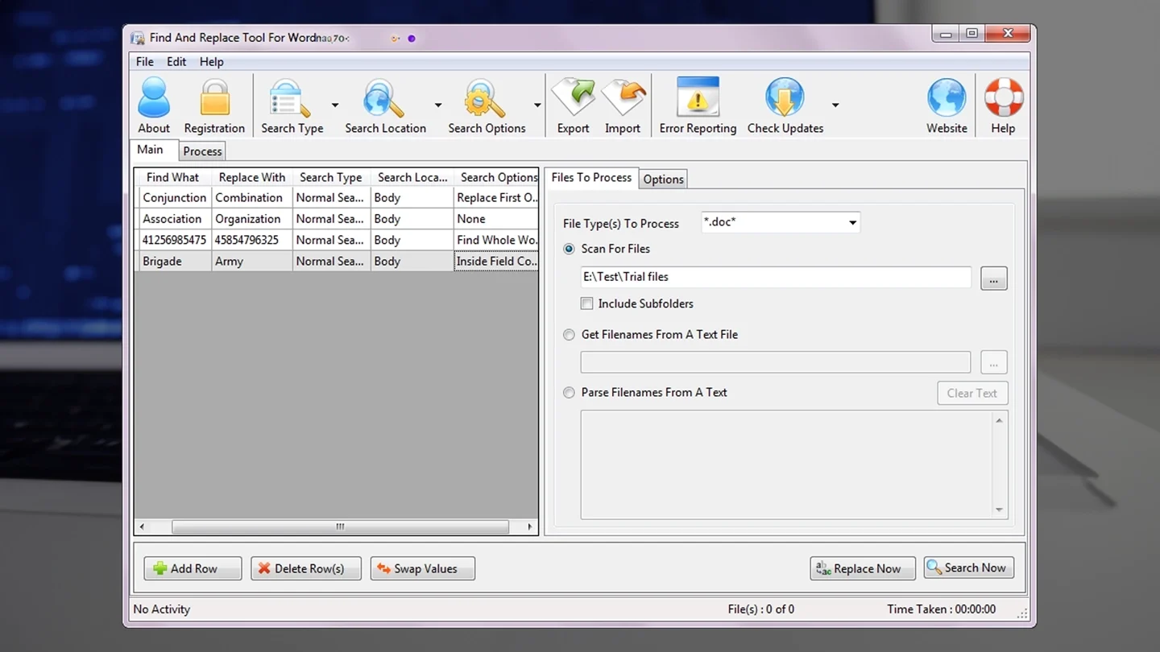Select the Organization cell

(x=252, y=219)
